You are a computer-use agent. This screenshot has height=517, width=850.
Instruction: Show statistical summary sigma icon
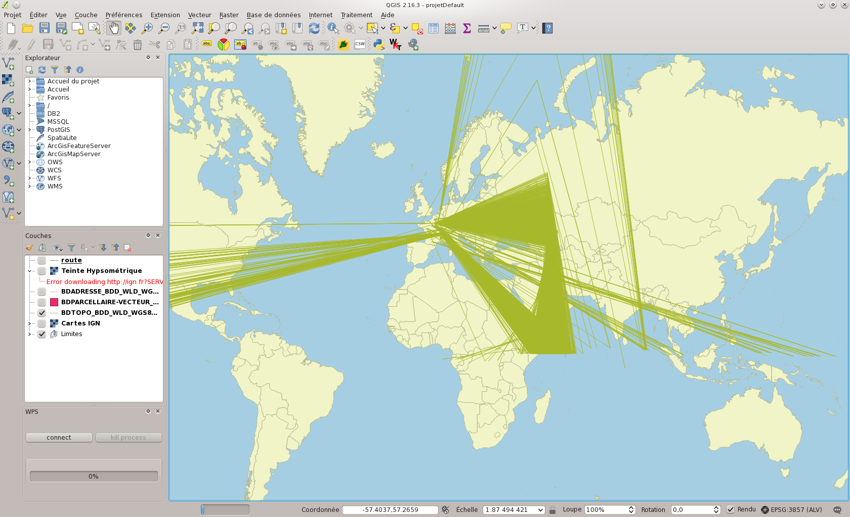[467, 28]
